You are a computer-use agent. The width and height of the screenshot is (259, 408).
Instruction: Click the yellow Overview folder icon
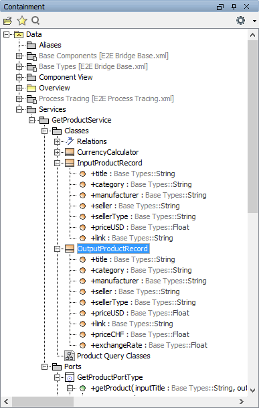coord(31,88)
